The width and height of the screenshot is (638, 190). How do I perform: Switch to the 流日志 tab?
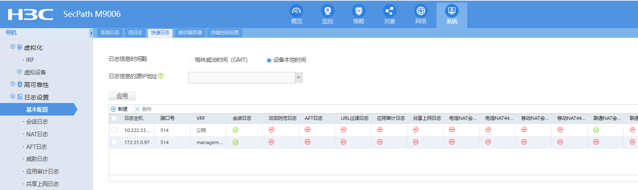tap(135, 32)
